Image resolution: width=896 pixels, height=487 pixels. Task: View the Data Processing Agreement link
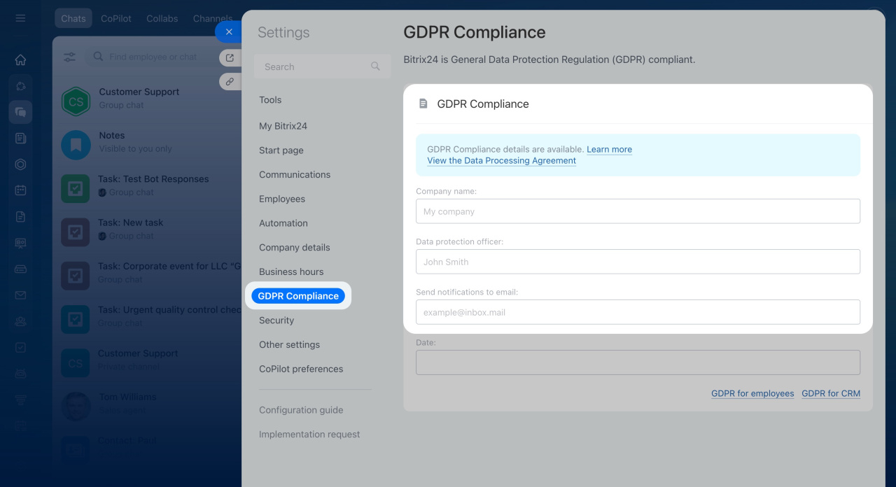[x=501, y=161]
